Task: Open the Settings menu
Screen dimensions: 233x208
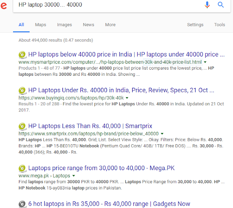Action: tap(195, 25)
